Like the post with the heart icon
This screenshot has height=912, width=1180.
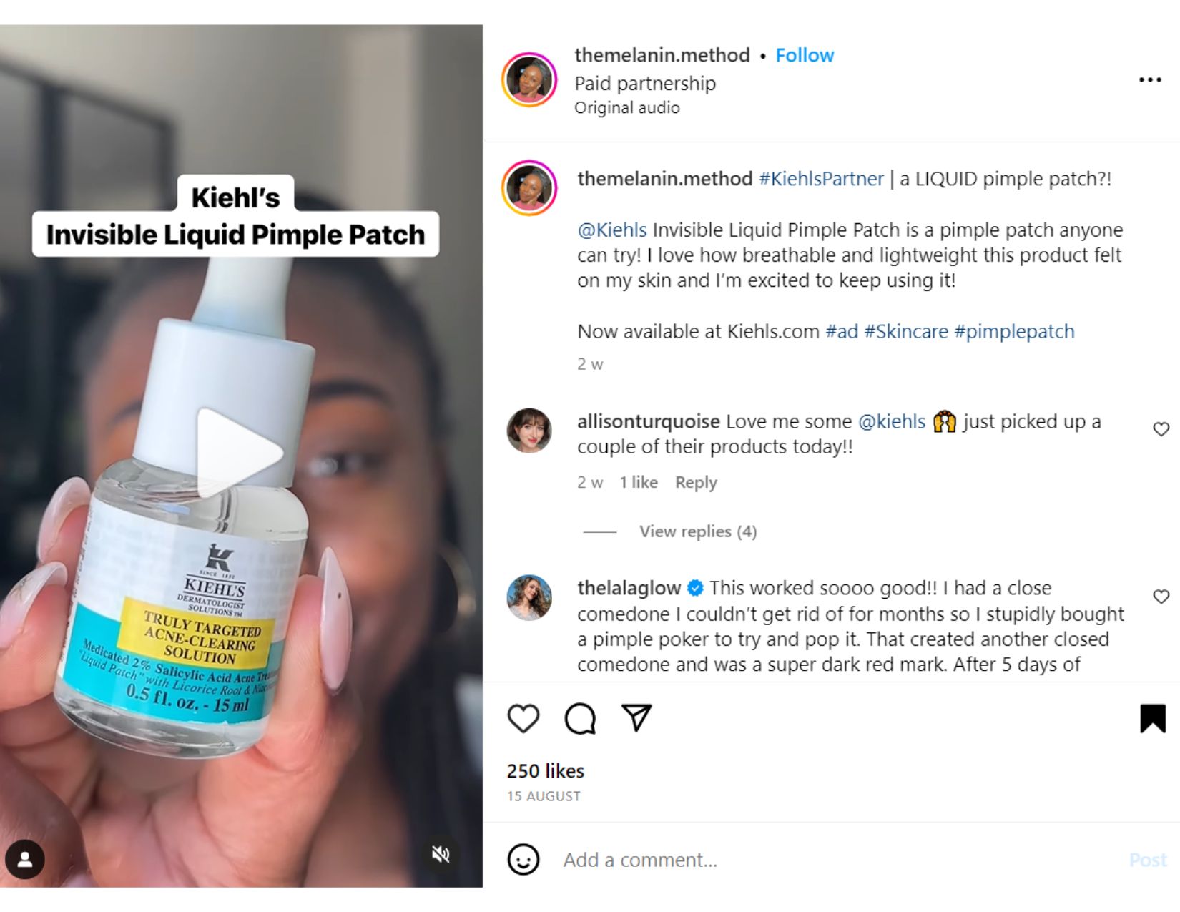[x=523, y=720]
